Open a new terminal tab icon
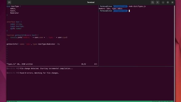Viewport: 181px width, 102px height. pos(9,2)
